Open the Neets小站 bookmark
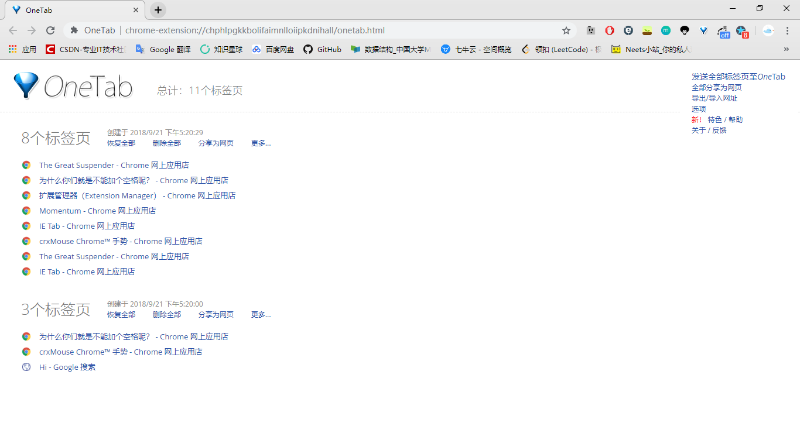The height and width of the screenshot is (426, 800). tap(651, 50)
